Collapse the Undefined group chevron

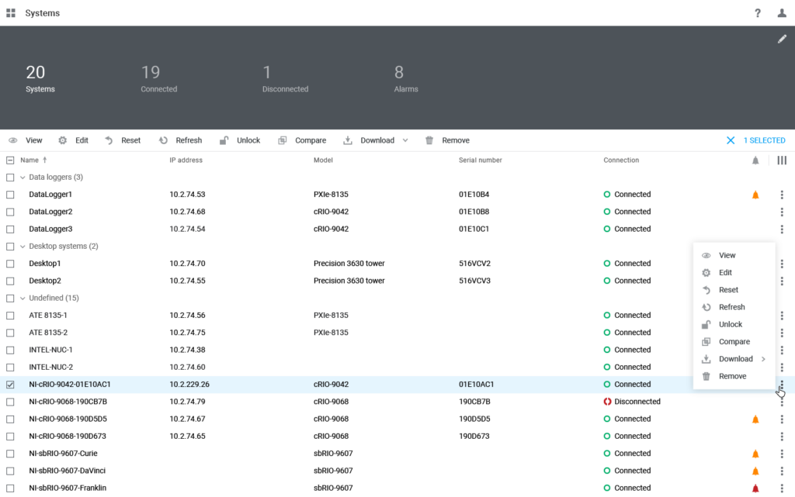(x=23, y=298)
